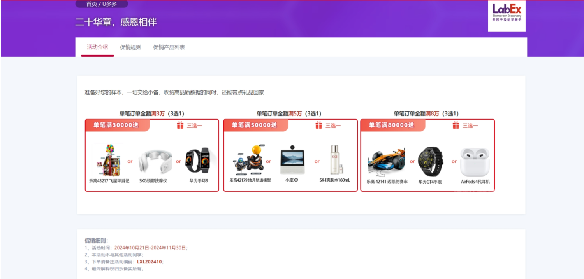
Task: Click the label 乐高43217 飞屋环游记
Action: pos(109,181)
